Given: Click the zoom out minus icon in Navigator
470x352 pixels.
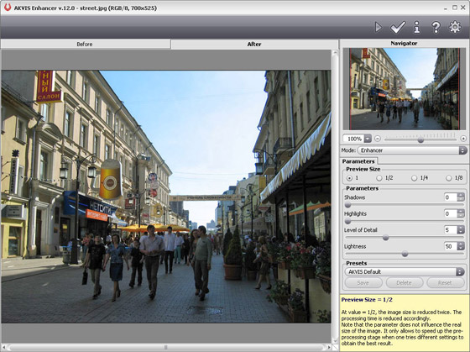Looking at the screenshot, I should coord(378,139).
